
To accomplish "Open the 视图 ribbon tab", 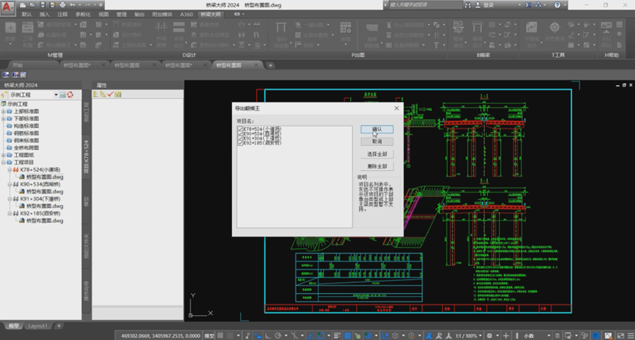I will (x=104, y=14).
